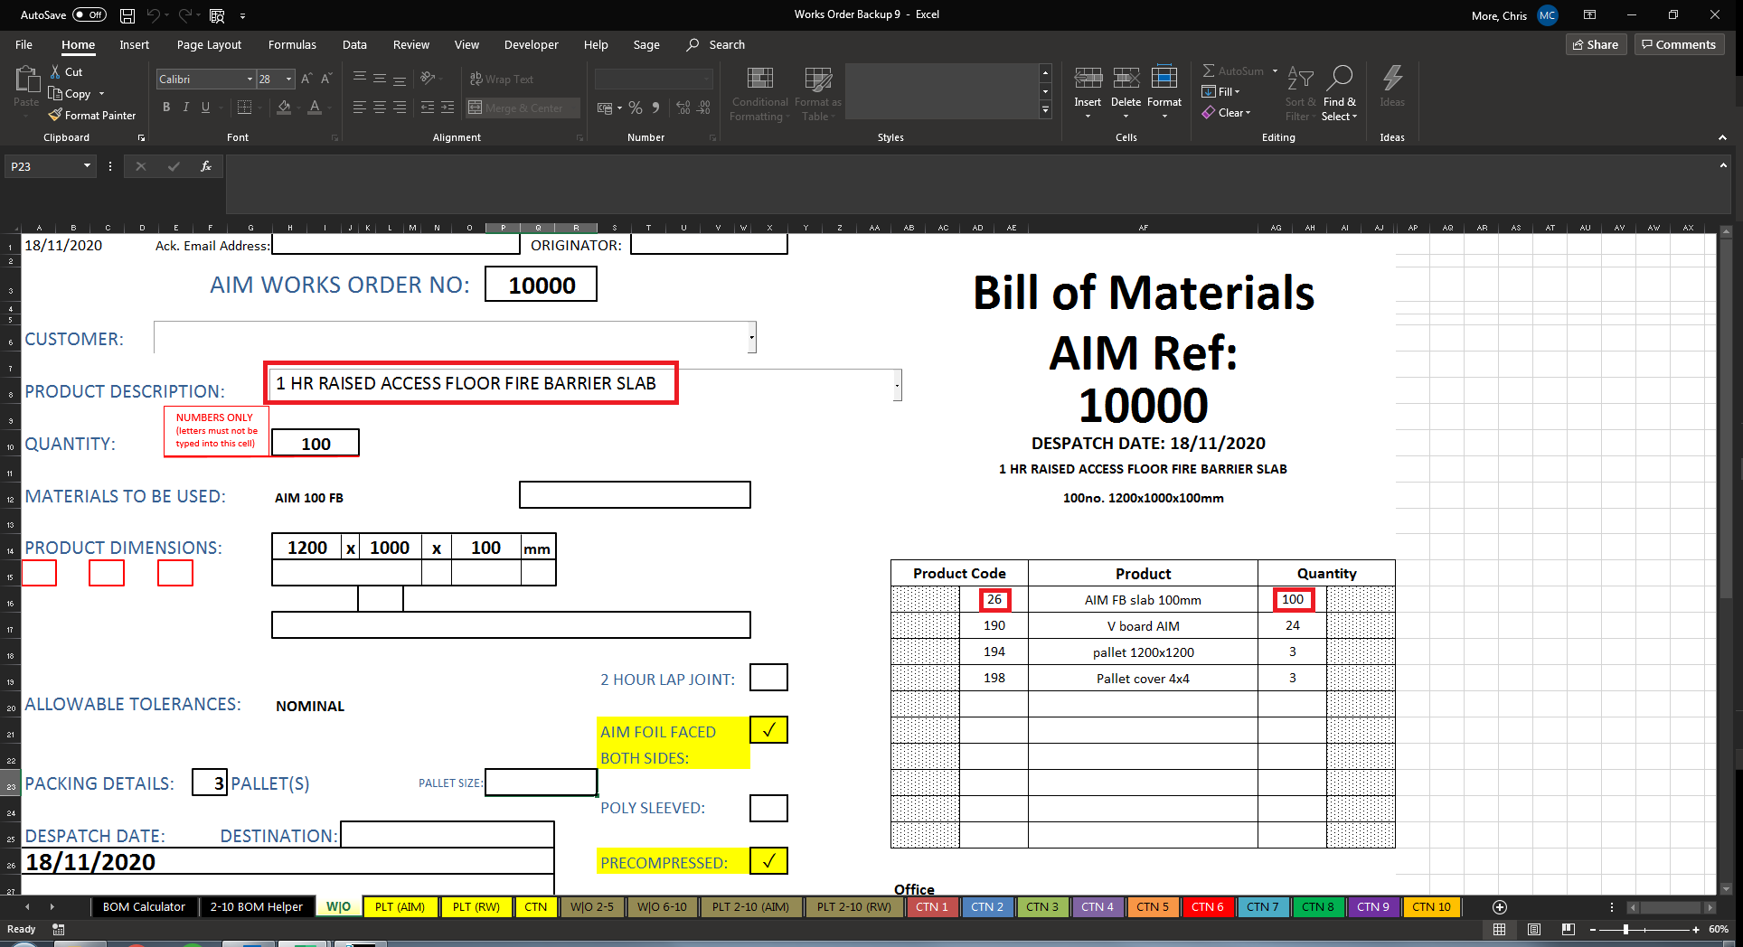Open the Font name dropdown
This screenshot has height=947, width=1743.
click(x=250, y=80)
